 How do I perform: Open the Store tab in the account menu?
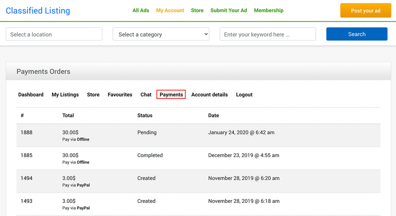(93, 94)
